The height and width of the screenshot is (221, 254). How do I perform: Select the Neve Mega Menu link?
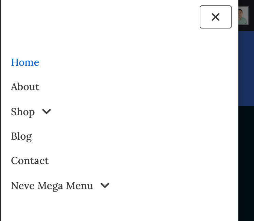pos(52,186)
